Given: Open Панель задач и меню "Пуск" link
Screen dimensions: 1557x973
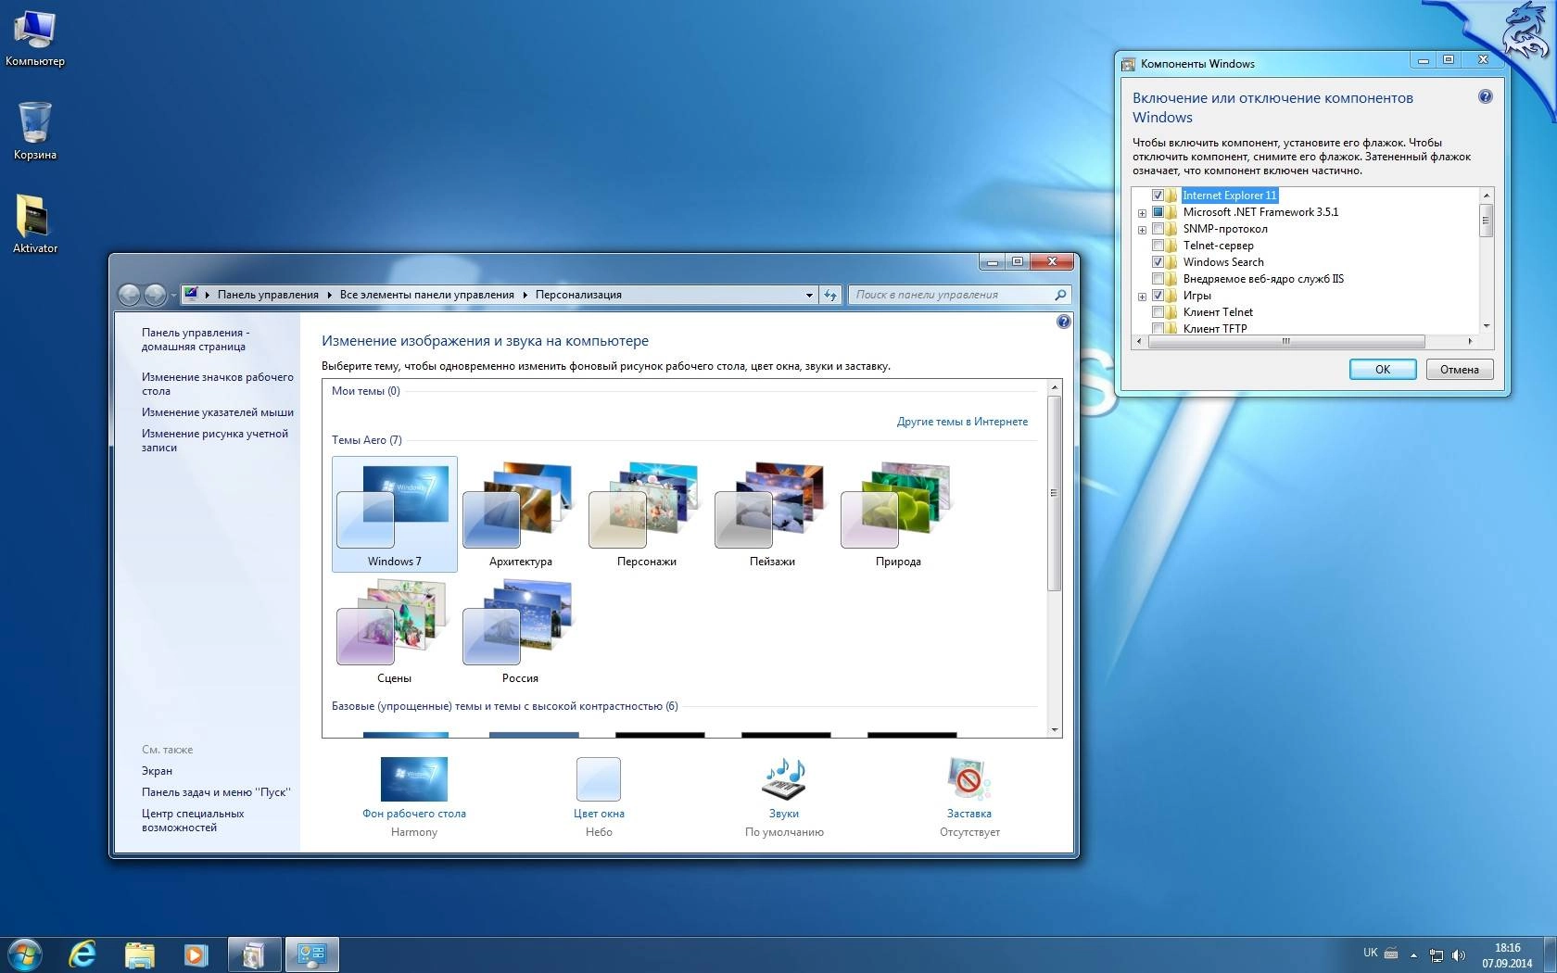Looking at the screenshot, I should click(x=216, y=792).
